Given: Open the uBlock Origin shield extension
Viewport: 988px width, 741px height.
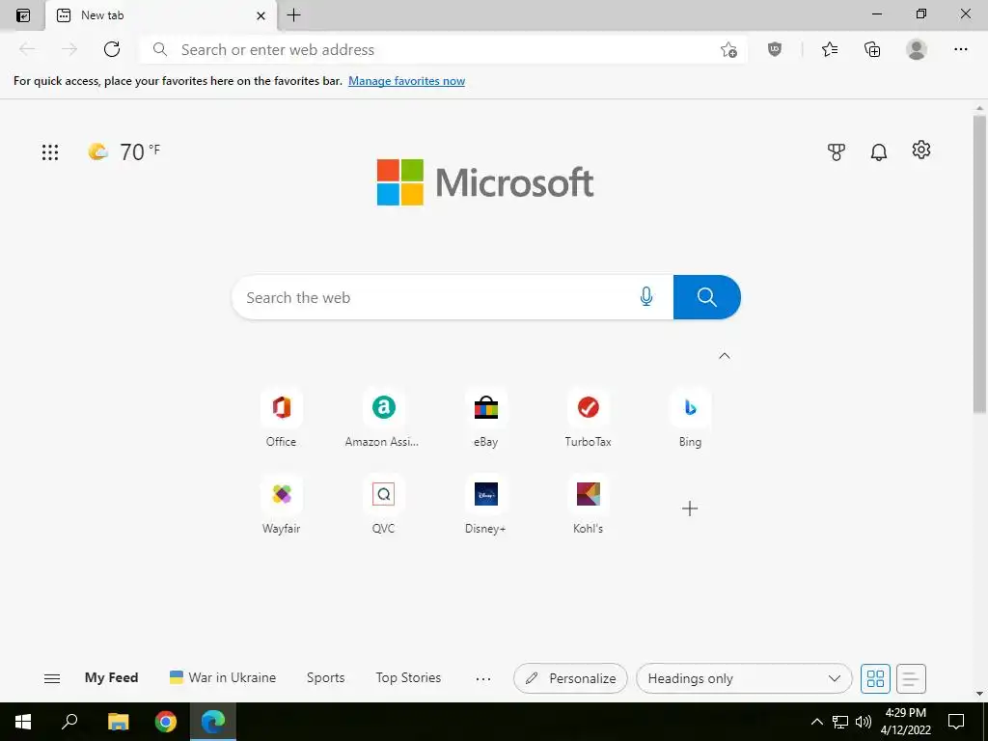Looking at the screenshot, I should click(775, 49).
